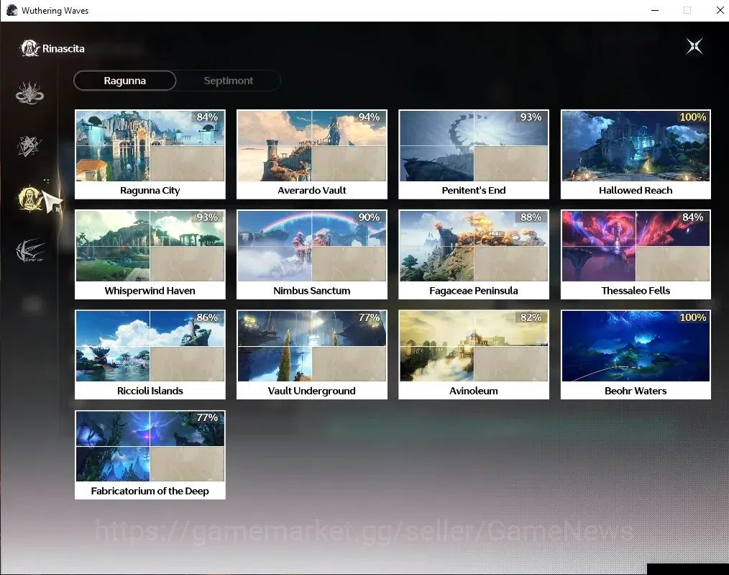Open the Beohr Waters area card
This screenshot has width=729, height=575.
tap(636, 355)
